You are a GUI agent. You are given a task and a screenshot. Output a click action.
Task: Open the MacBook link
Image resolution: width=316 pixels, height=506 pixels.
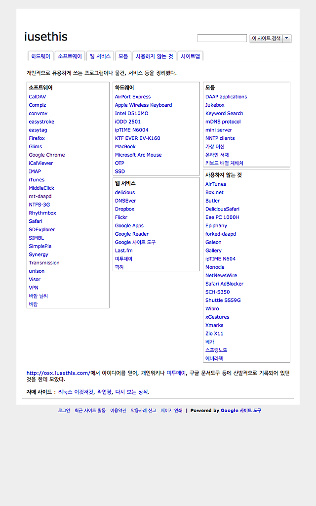click(x=125, y=146)
